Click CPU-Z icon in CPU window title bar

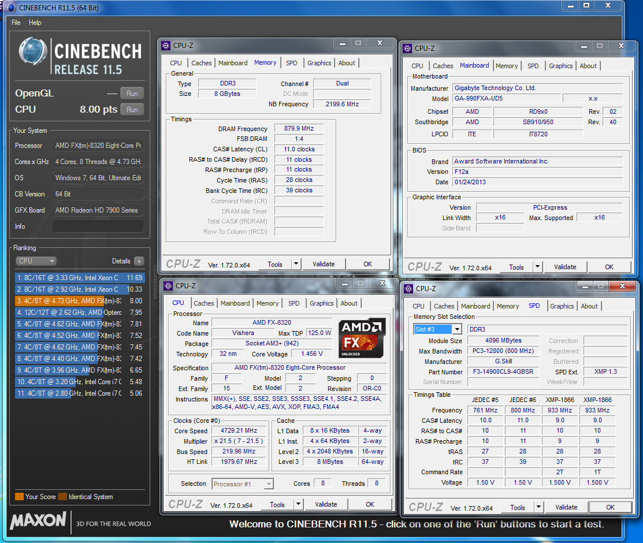pyautogui.click(x=168, y=286)
